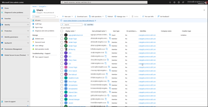Expand Identity governance section
This screenshot has width=208, height=107.
pyautogui.click(x=28, y=37)
